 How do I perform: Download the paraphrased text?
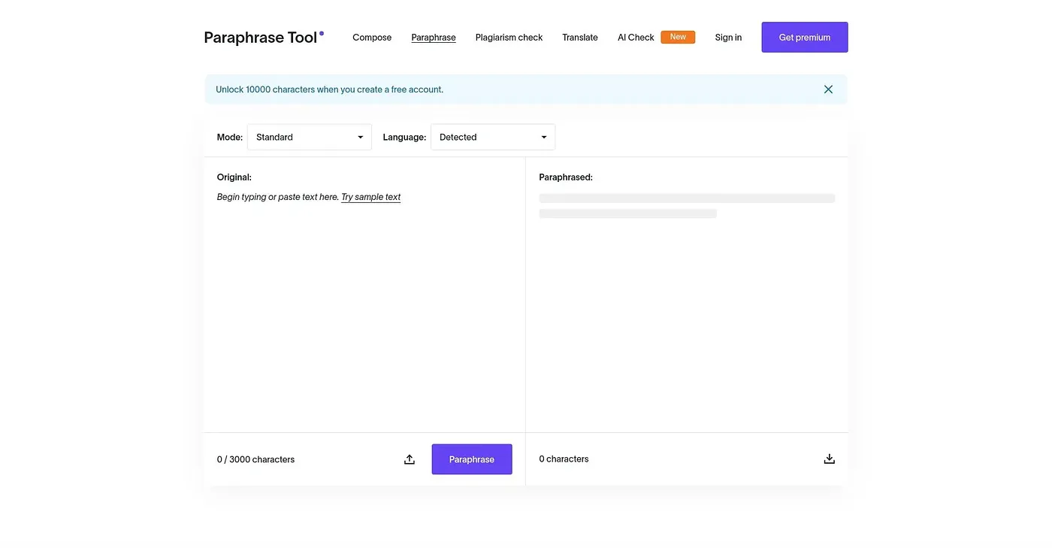click(829, 459)
